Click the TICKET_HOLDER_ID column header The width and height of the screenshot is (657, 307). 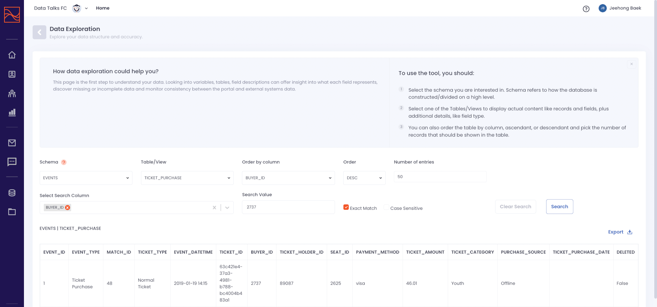coord(301,252)
